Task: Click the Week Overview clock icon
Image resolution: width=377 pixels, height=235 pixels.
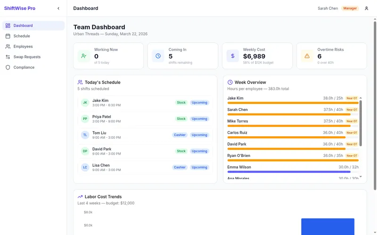Action: click(x=230, y=82)
